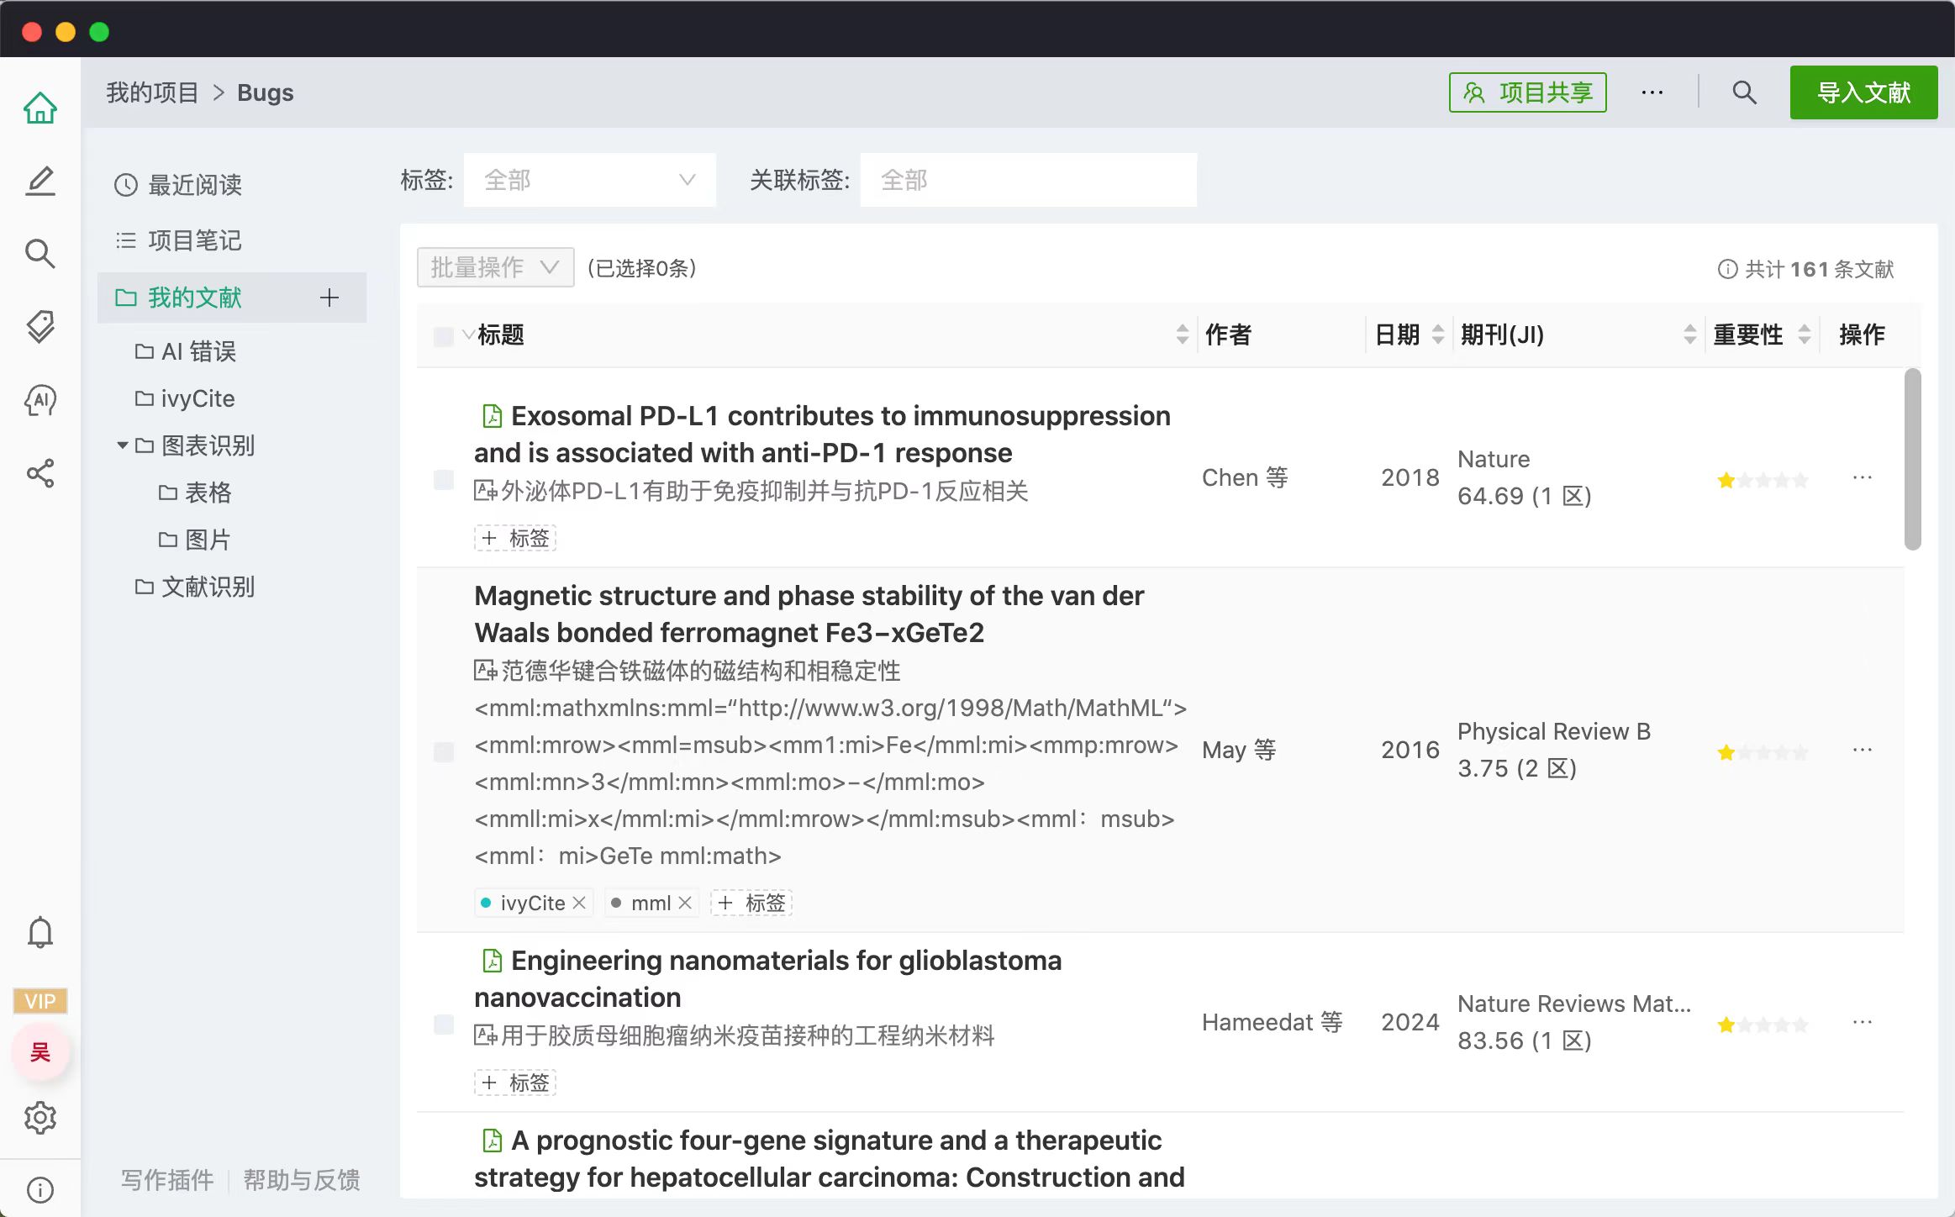Open the user avatar 吴

[x=40, y=1051]
